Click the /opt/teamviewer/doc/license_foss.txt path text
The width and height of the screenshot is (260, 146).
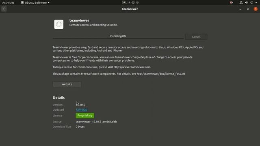pos(161,74)
